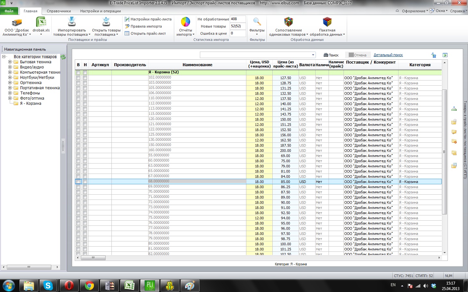Image resolution: width=468 pixels, height=292 pixels.
Task: Click the Отмена button
Action: coord(357,55)
